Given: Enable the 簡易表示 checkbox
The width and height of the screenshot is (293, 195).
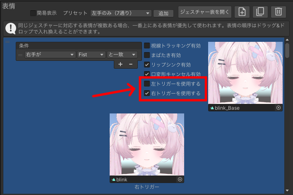Looking at the screenshot, I should point(34,13).
